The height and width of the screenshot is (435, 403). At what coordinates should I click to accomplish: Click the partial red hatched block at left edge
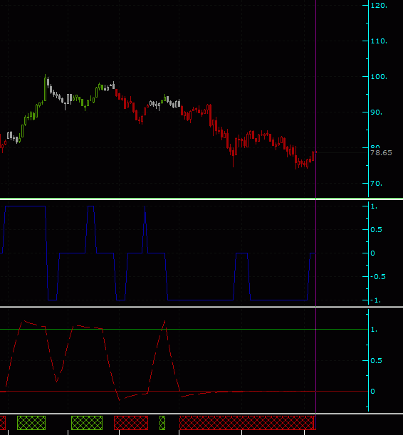(3, 423)
